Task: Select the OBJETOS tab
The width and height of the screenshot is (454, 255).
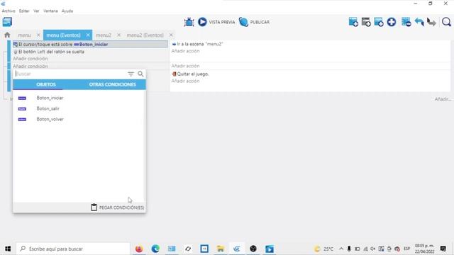Action: click(x=46, y=84)
